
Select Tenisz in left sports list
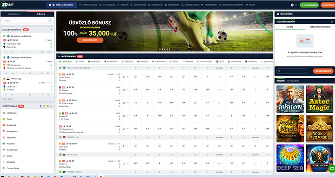click(9, 119)
